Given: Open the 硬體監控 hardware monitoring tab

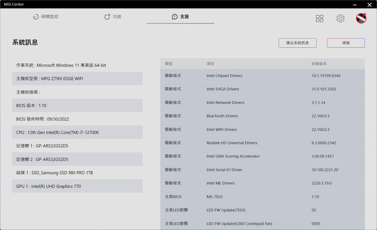Looking at the screenshot, I should (46, 17).
